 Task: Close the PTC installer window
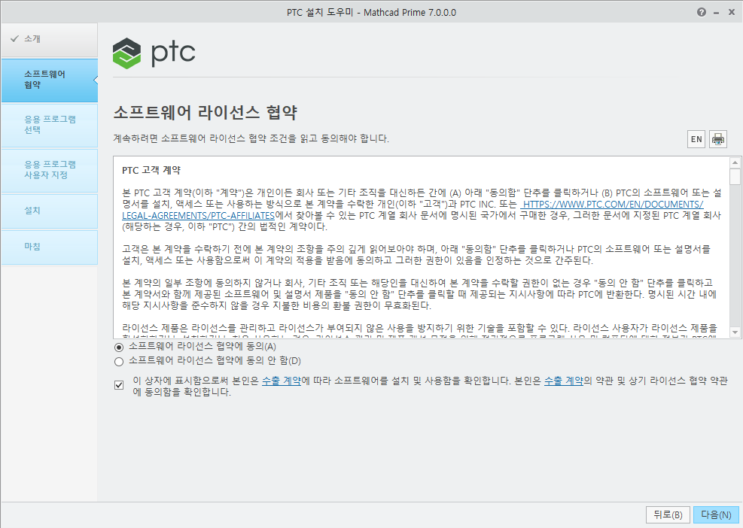732,12
